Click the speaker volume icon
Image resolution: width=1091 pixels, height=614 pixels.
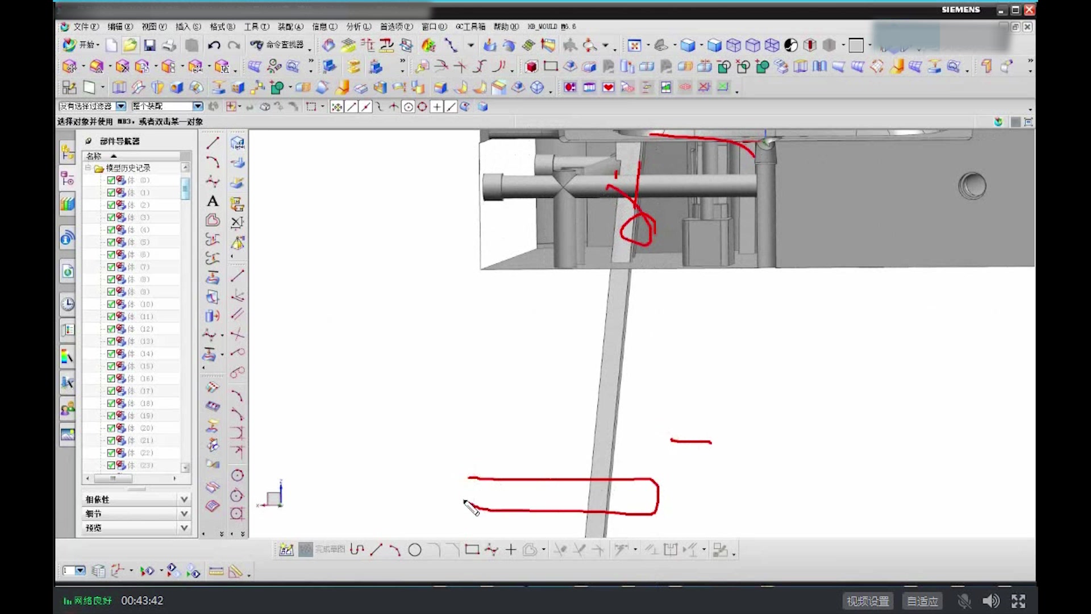pyautogui.click(x=991, y=601)
